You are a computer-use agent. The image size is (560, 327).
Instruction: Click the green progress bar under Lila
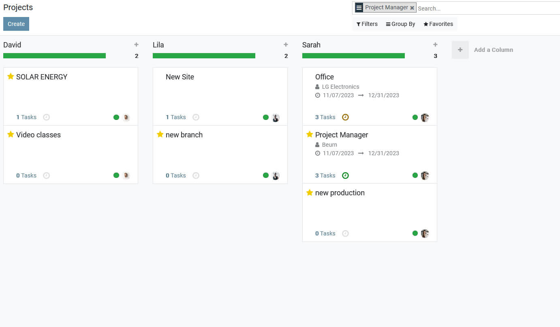204,56
